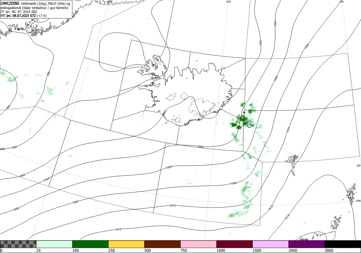Click the "30W" longitude label

point(110,1)
